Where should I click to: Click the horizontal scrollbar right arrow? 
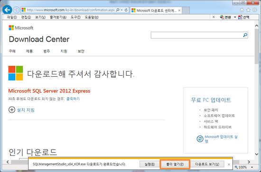(x=249, y=162)
